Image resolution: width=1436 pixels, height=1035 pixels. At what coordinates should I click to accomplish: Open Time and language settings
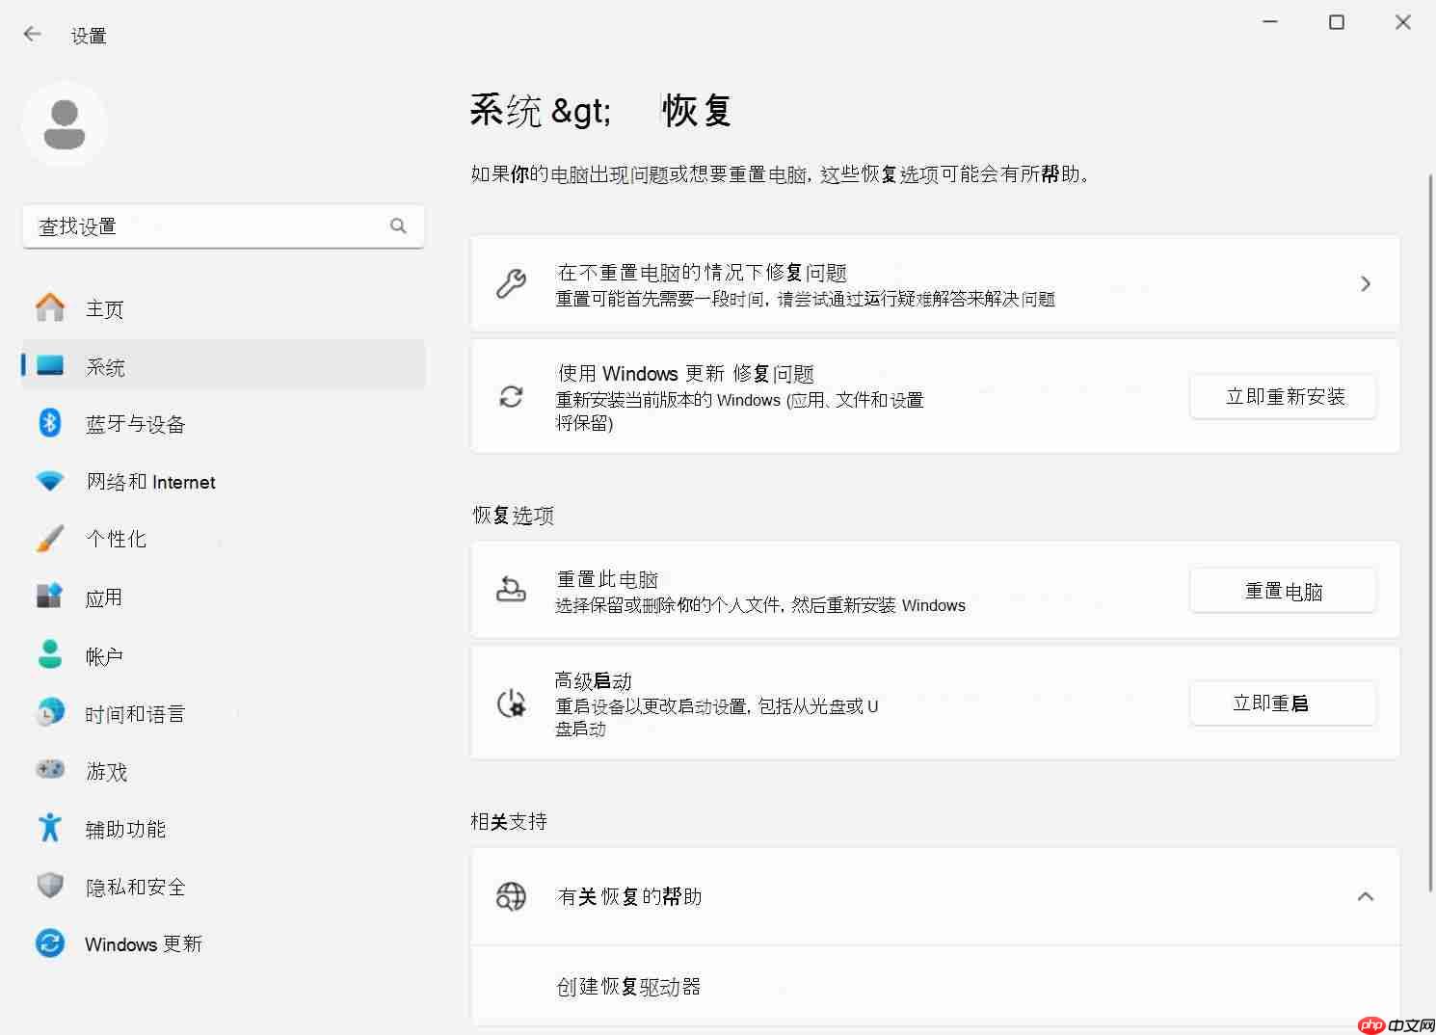coord(135,713)
